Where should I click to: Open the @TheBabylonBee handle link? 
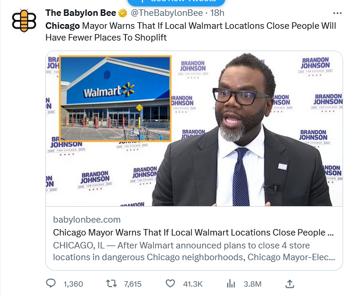click(x=167, y=13)
